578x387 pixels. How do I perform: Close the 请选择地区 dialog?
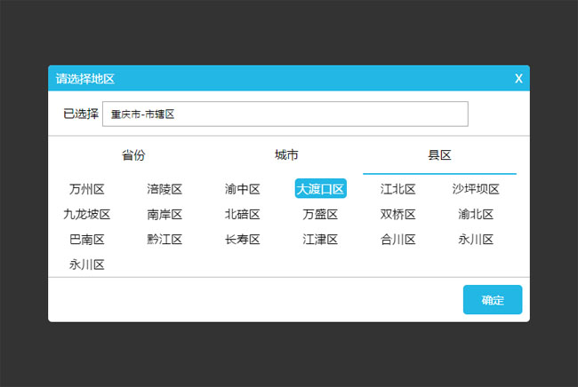pos(518,79)
